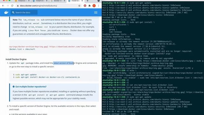Viewport: 204px width, 115px height.
Task: Click terminal gpg: WARNING unsafe ownership line
Action: coord(138,65)
